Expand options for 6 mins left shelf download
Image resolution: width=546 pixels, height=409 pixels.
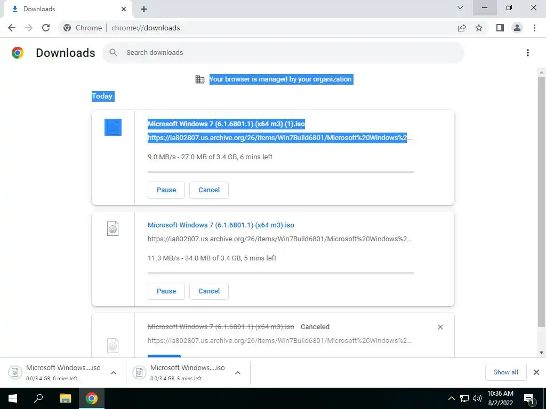point(114,373)
